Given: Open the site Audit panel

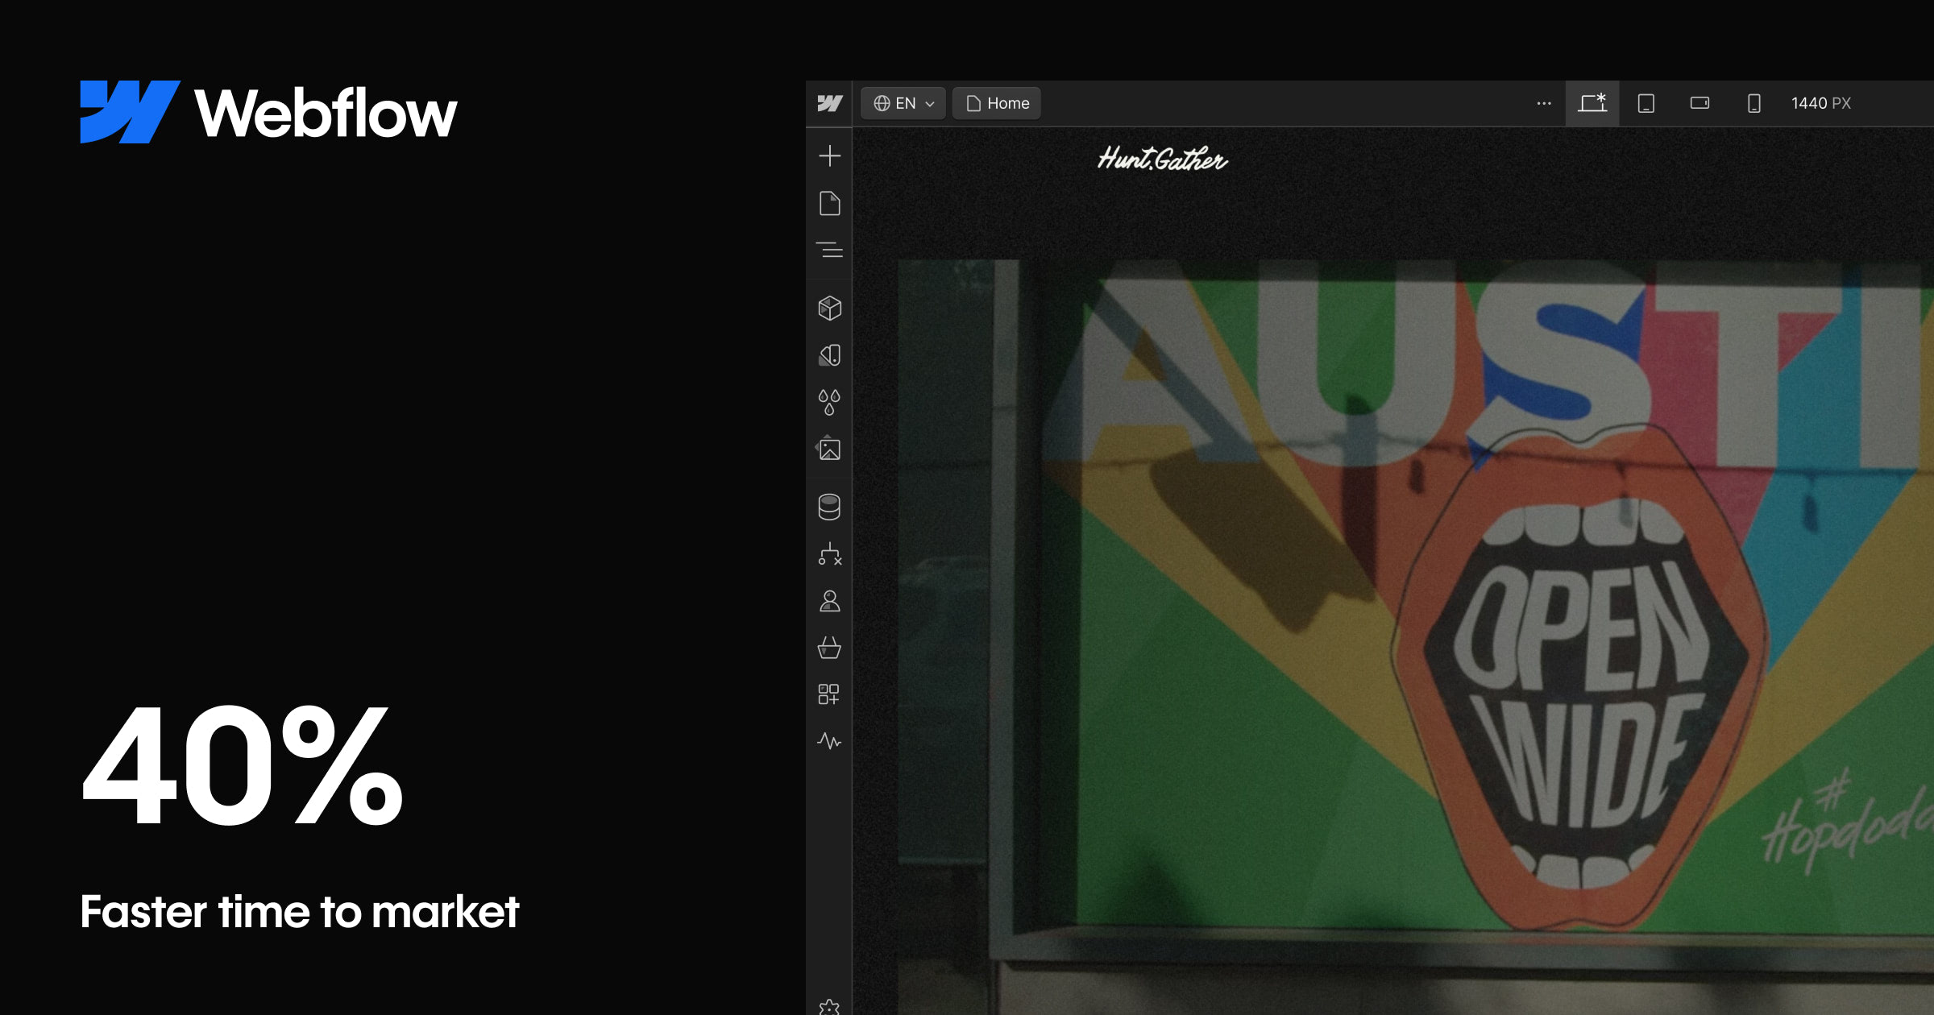Looking at the screenshot, I should [830, 742].
